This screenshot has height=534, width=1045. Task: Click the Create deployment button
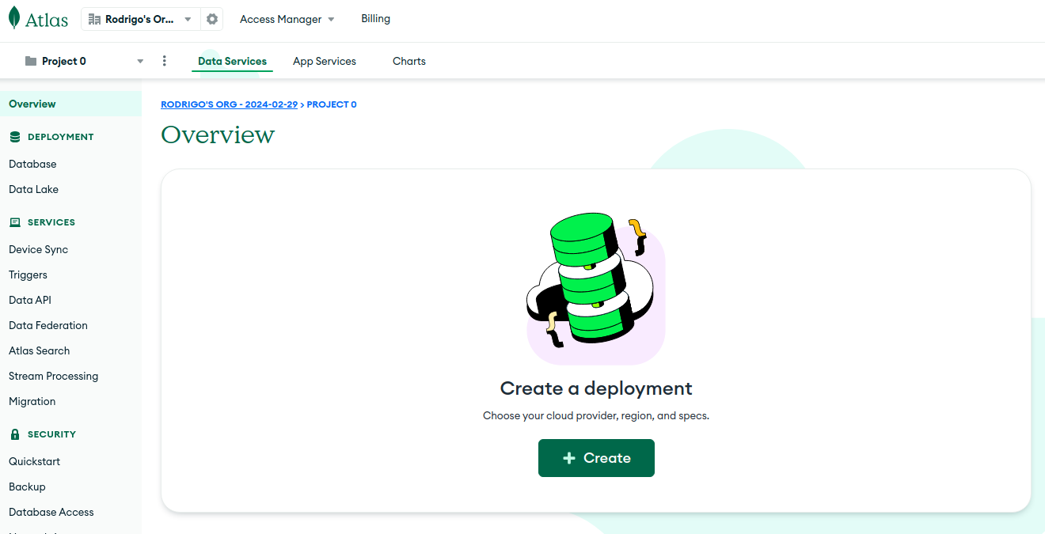pyautogui.click(x=596, y=458)
